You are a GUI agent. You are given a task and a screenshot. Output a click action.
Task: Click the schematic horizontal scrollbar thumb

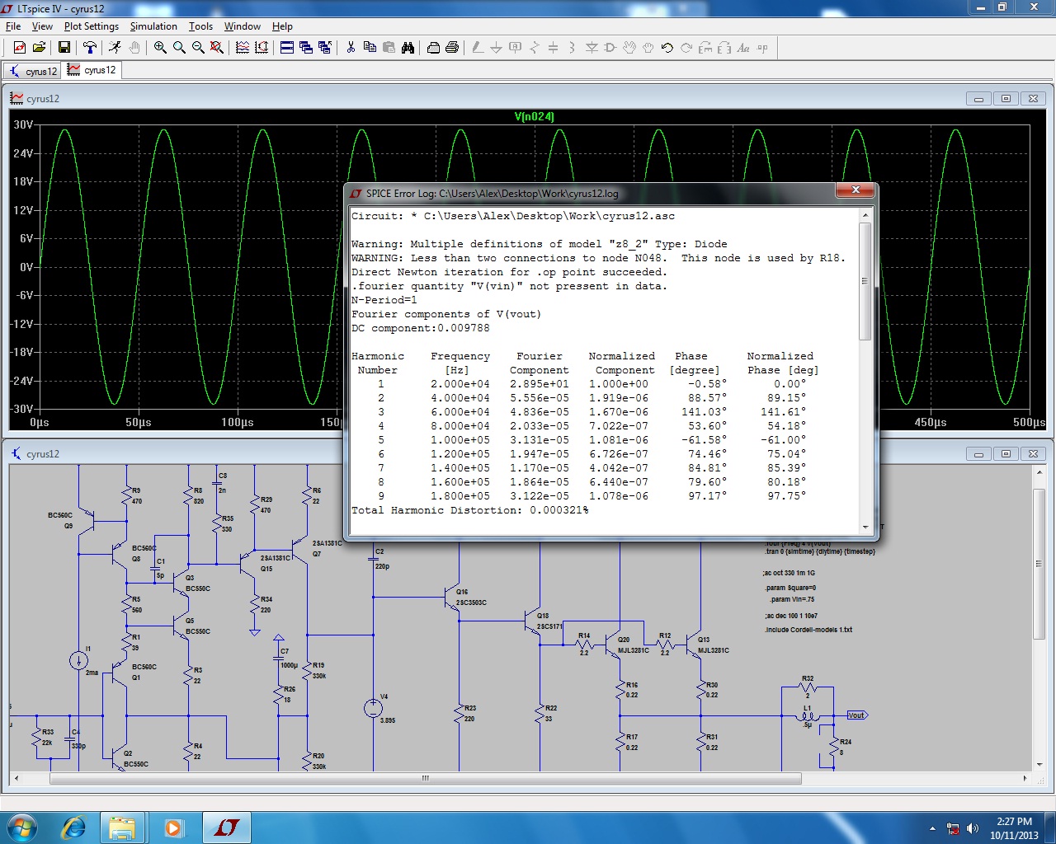426,778
